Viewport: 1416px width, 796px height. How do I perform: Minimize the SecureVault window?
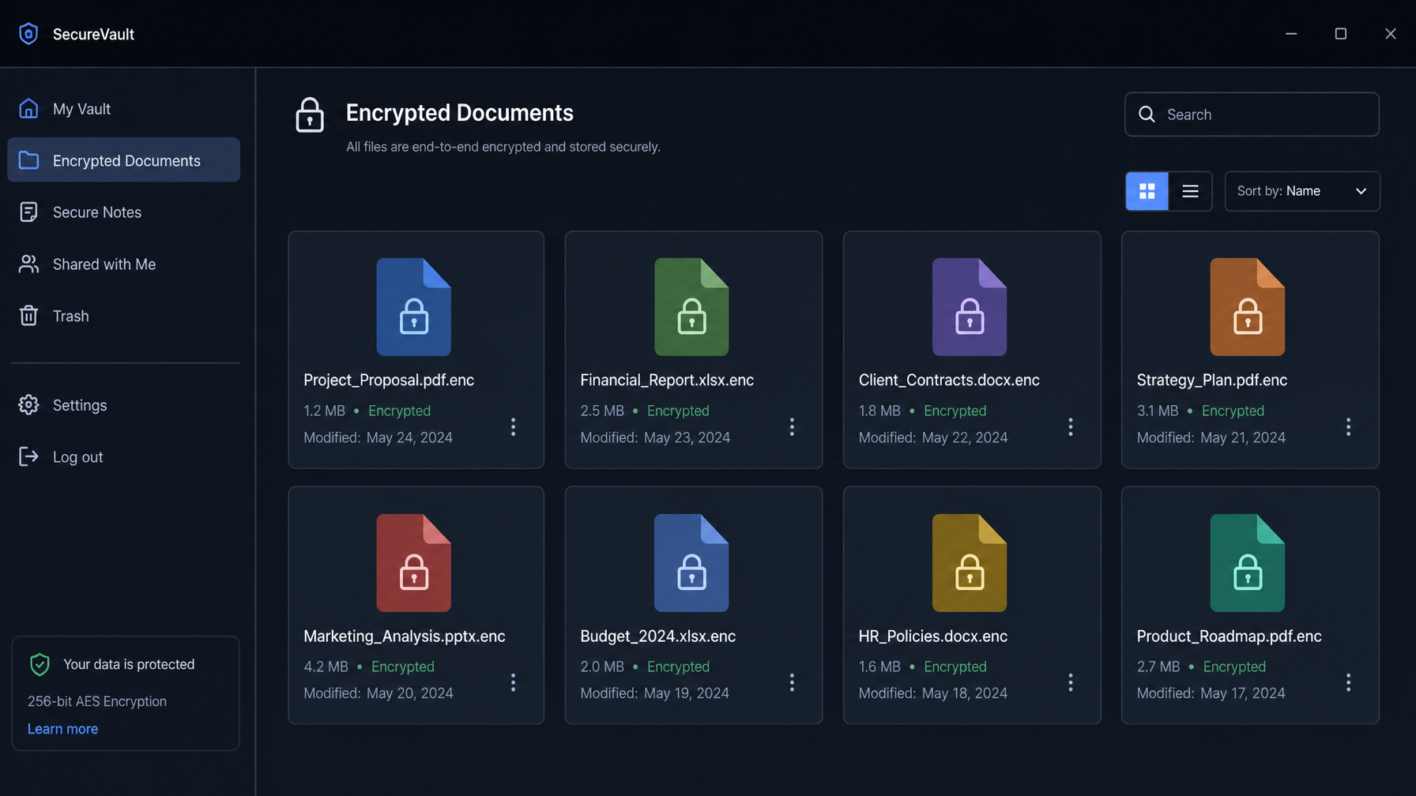click(1291, 34)
